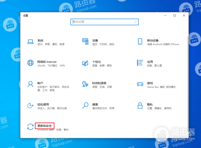
Task: Click the Windows 更新、恢复、备份 description
Action: 53,130
